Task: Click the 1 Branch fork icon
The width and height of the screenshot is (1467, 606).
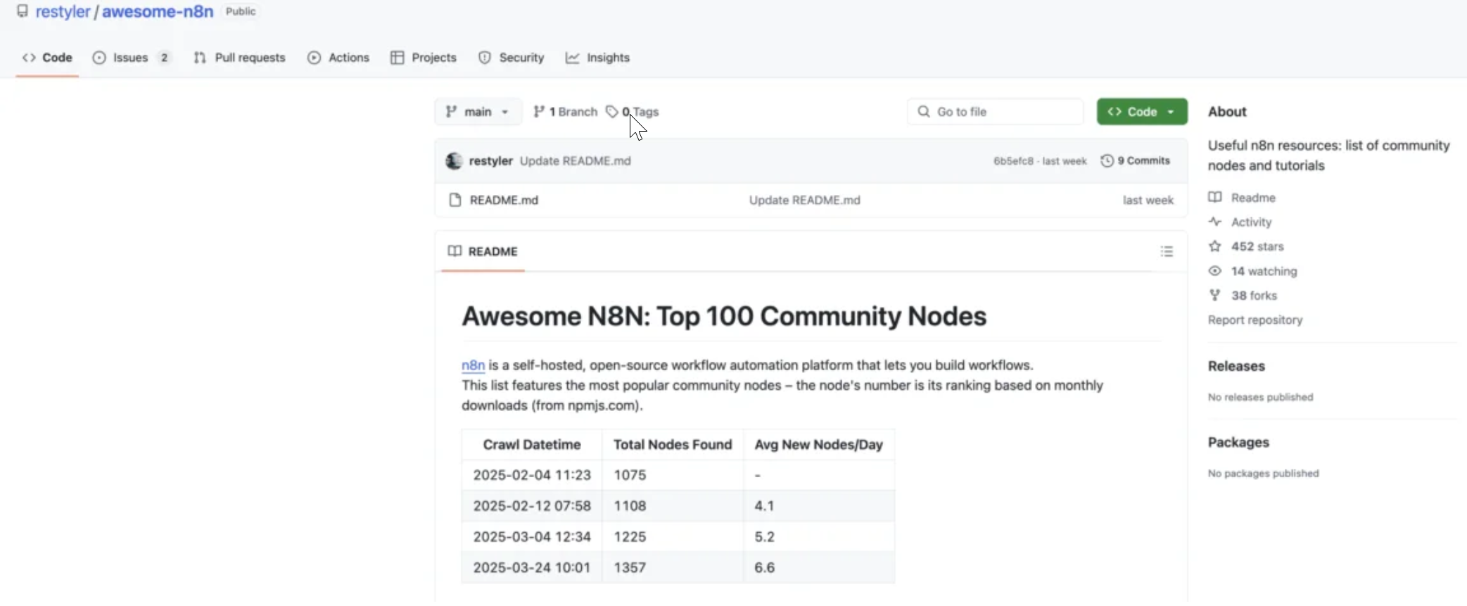Action: coord(539,112)
